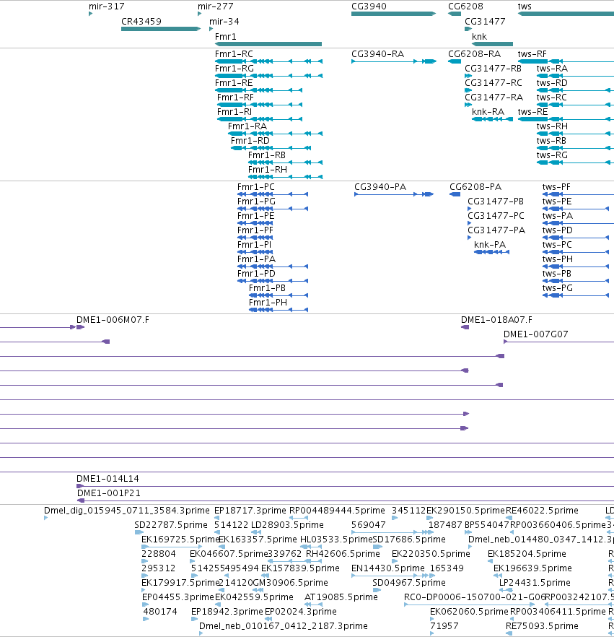Select the CG3940 gene bar
This screenshot has height=637, width=614.
(x=394, y=14)
